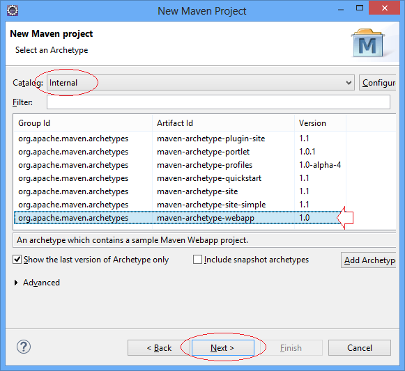The height and width of the screenshot is (371, 405).
Task: Click the Next button
Action: [222, 348]
